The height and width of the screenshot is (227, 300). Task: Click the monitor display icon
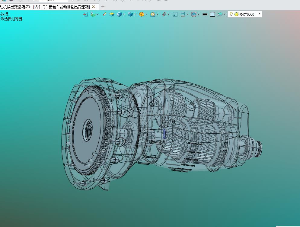tap(194, 14)
